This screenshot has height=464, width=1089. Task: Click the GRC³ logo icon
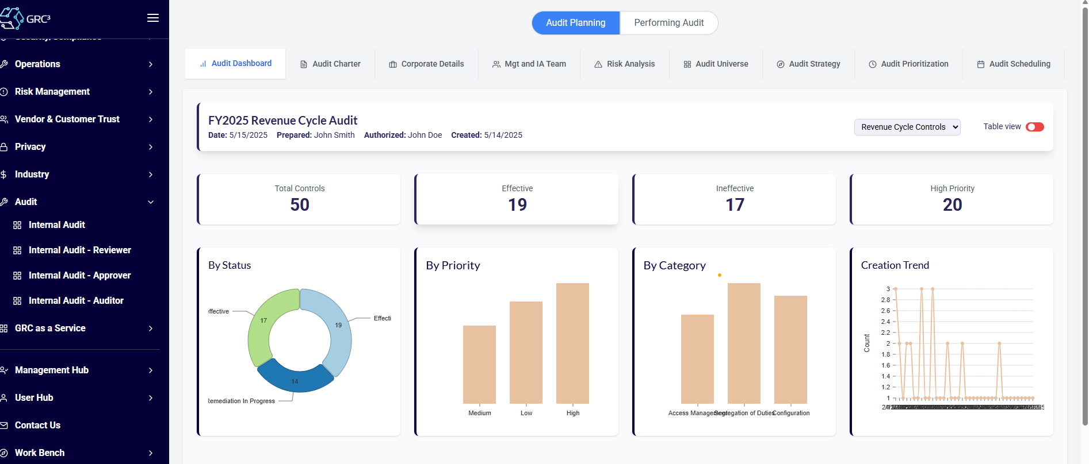[13, 18]
